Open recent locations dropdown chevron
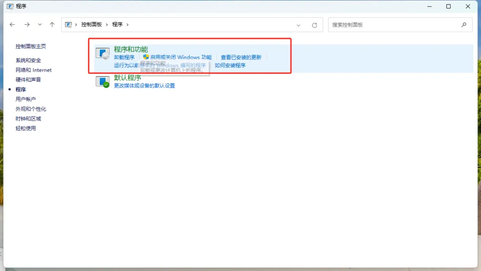The height and width of the screenshot is (271, 481). pos(40,25)
